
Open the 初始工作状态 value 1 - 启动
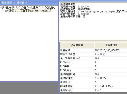tap(111, 54)
